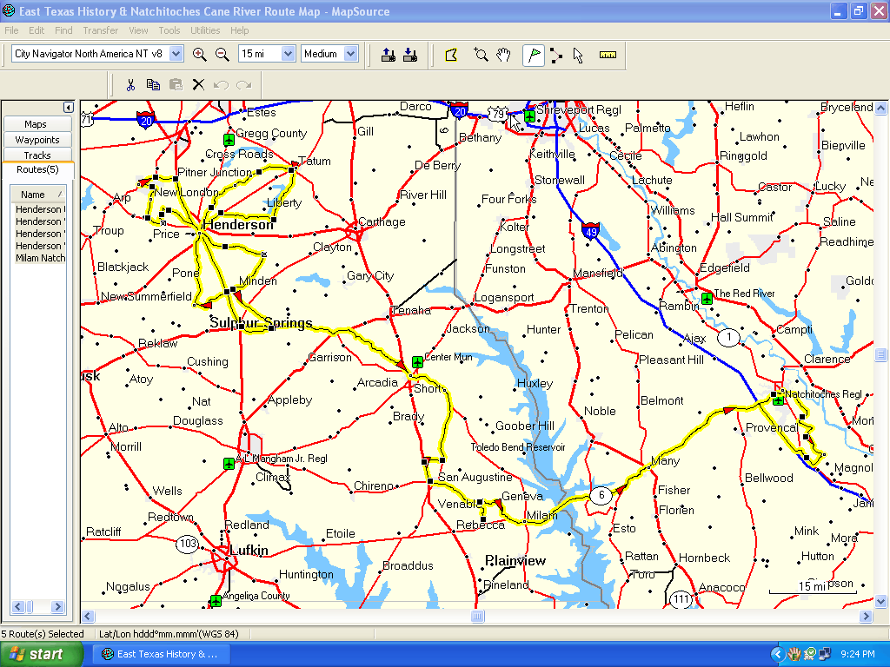Select the Route tool icon
Image resolution: width=890 pixels, height=667 pixels.
tap(556, 55)
